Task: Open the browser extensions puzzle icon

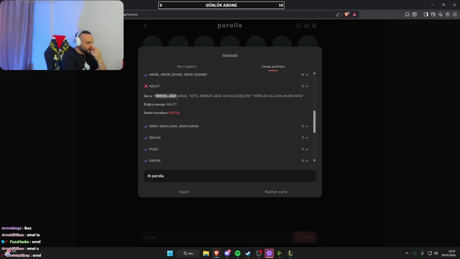Action: click(x=407, y=14)
